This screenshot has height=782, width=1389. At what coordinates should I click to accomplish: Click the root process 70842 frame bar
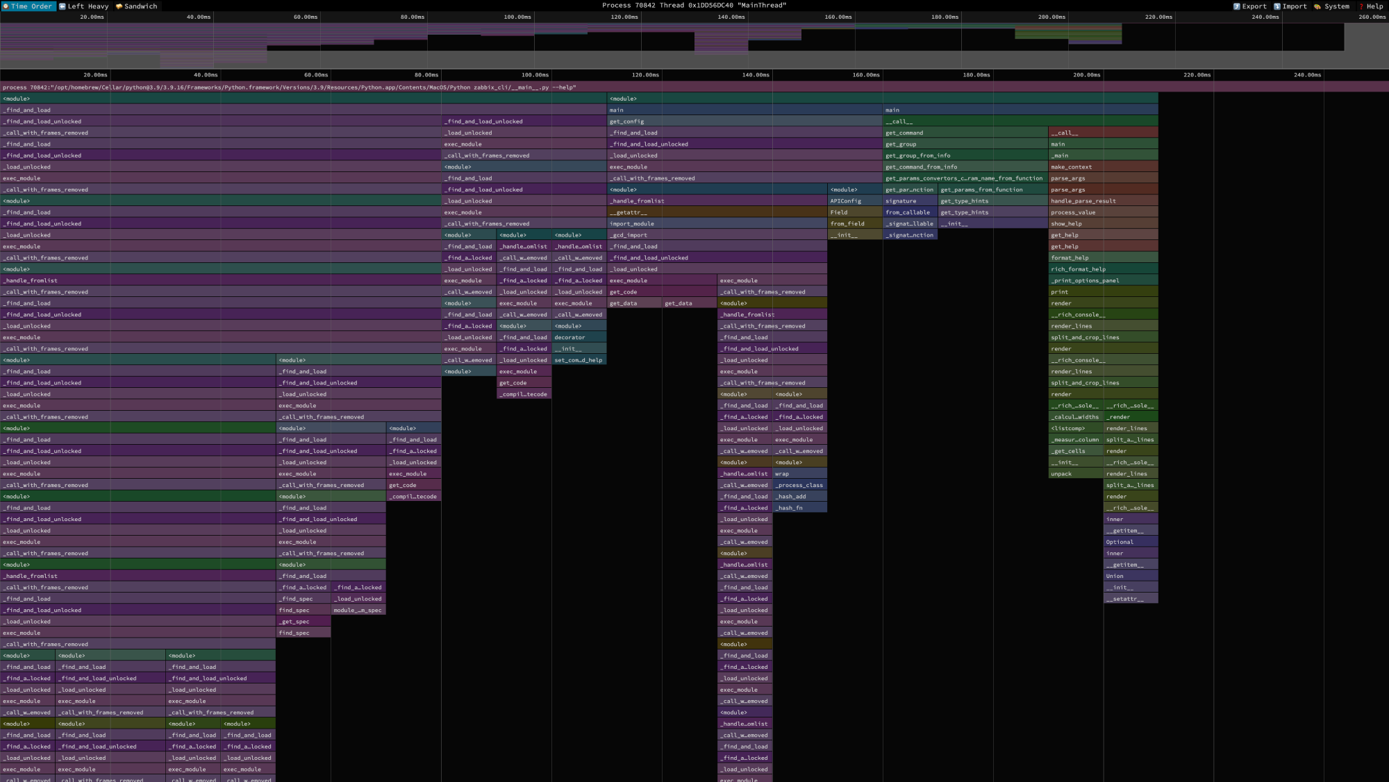(x=694, y=87)
